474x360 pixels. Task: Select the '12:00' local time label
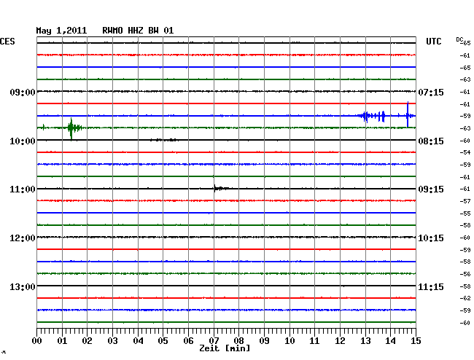pos(23,238)
